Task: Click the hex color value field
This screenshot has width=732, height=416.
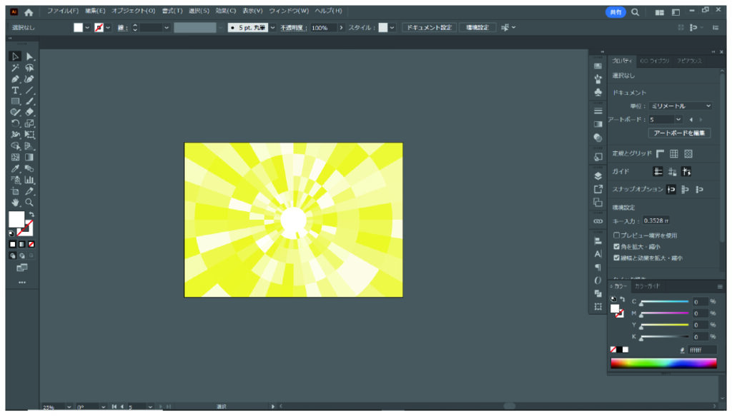Action: [x=702, y=350]
